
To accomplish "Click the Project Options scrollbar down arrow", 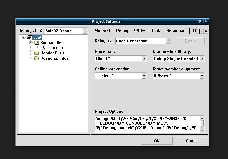I will [x=202, y=130].
